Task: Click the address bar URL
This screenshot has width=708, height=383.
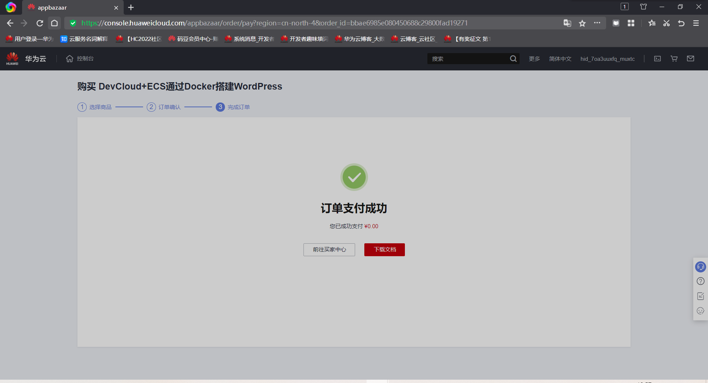Action: click(274, 23)
